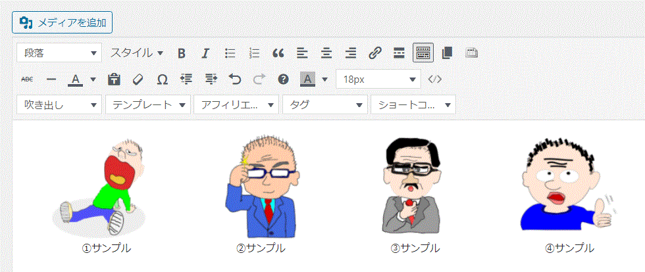Click the special character omega icon
The image size is (645, 272).
click(162, 79)
